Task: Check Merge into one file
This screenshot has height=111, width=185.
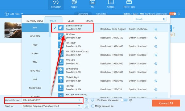Action: click(93, 106)
